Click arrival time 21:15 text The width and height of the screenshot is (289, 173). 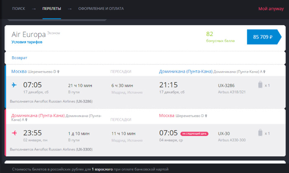pyautogui.click(x=168, y=85)
